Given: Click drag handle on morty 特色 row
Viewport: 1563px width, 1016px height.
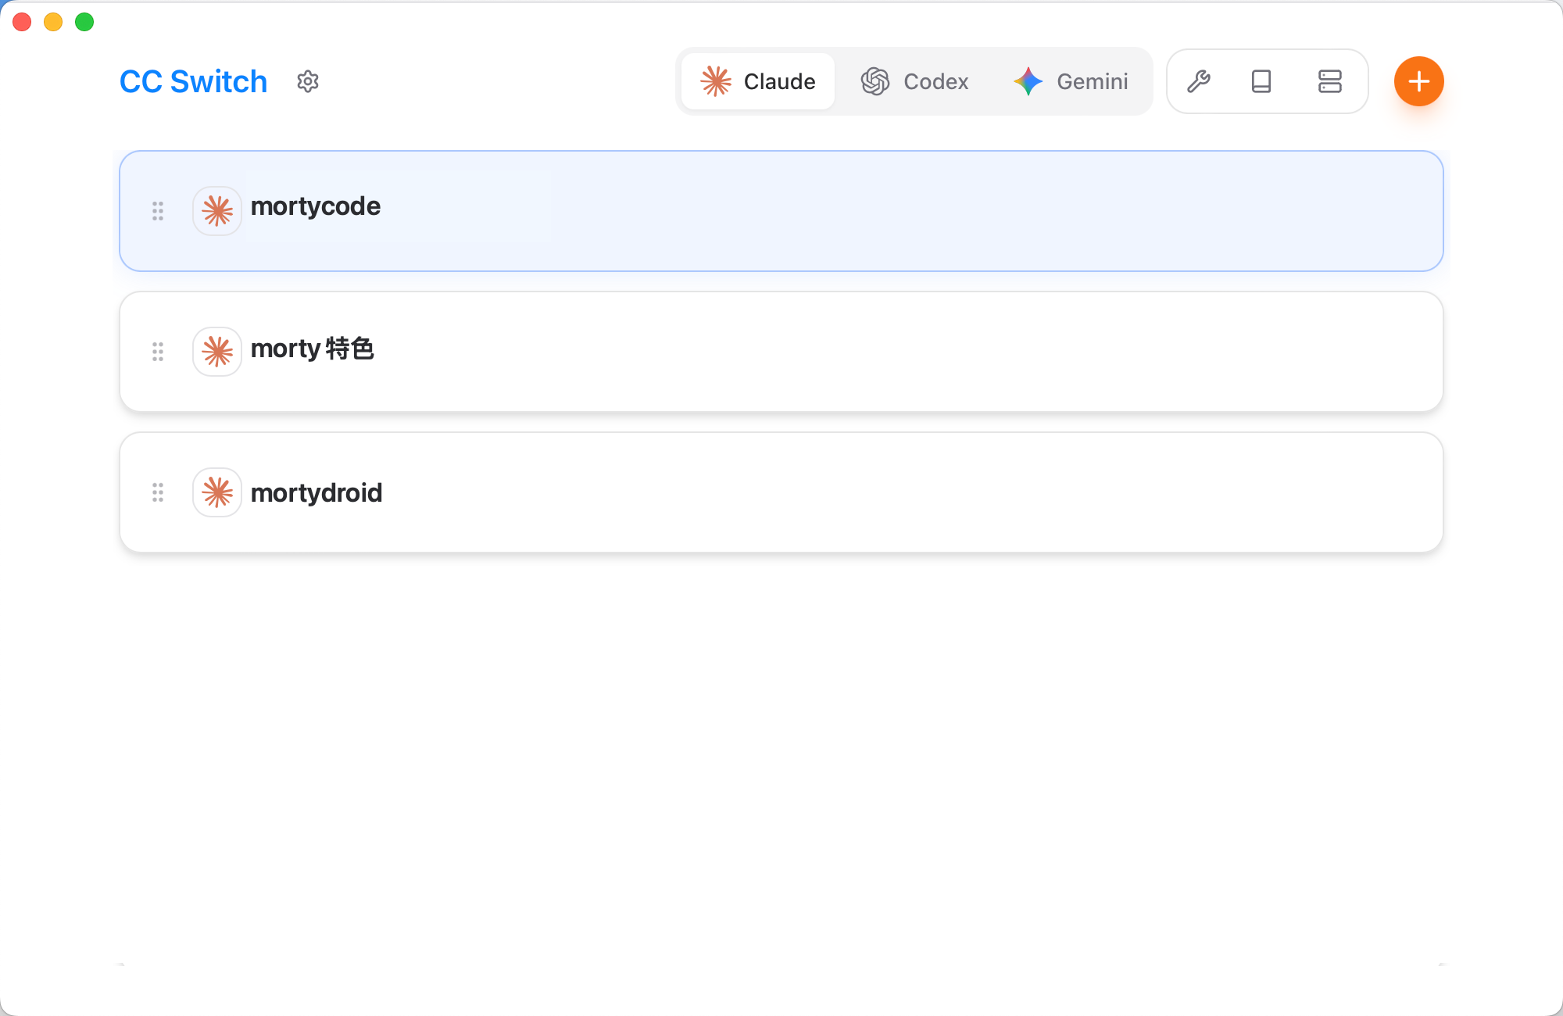Looking at the screenshot, I should pyautogui.click(x=158, y=352).
